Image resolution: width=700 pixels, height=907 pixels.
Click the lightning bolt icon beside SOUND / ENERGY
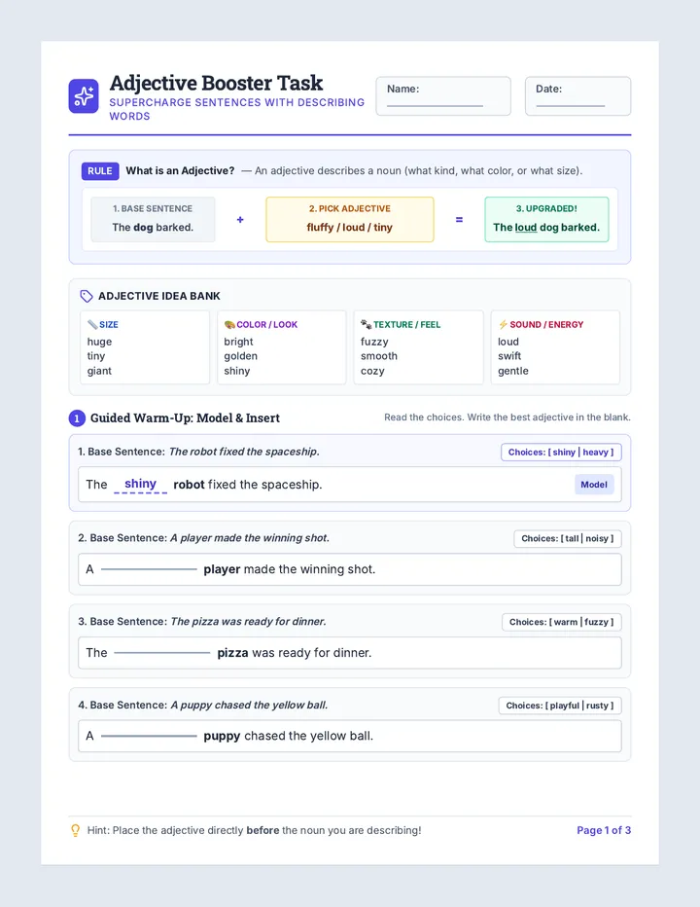(x=503, y=324)
